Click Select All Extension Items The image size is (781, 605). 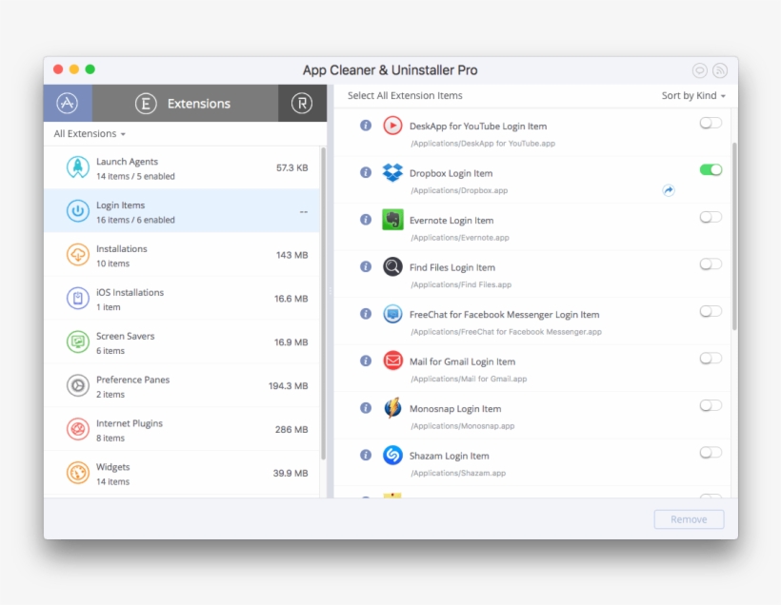[x=405, y=95]
